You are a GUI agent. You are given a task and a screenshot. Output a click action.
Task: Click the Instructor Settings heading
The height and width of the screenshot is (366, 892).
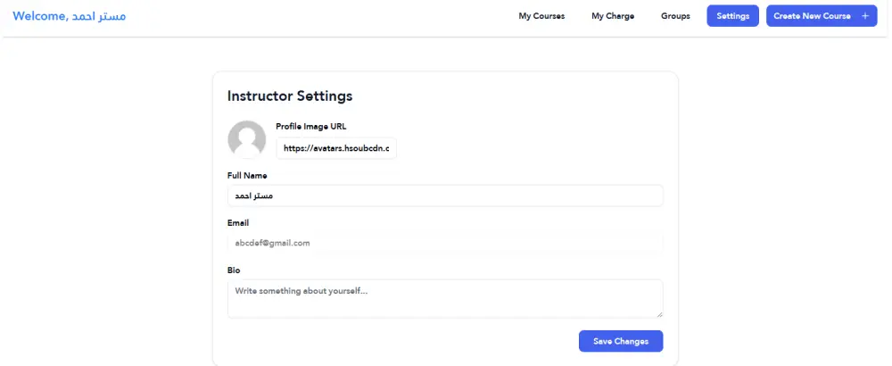tap(290, 96)
